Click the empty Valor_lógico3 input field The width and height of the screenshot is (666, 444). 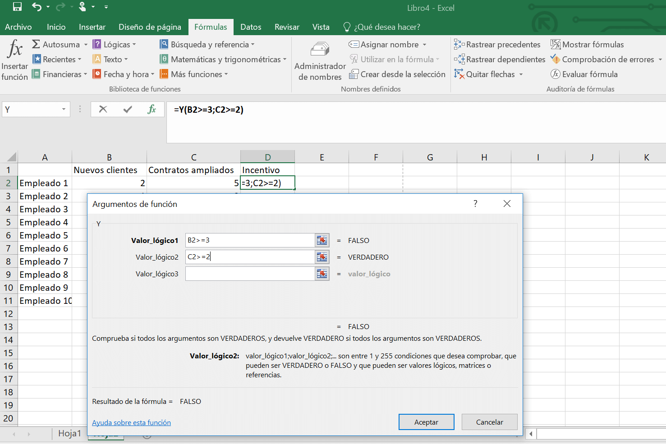pyautogui.click(x=250, y=274)
